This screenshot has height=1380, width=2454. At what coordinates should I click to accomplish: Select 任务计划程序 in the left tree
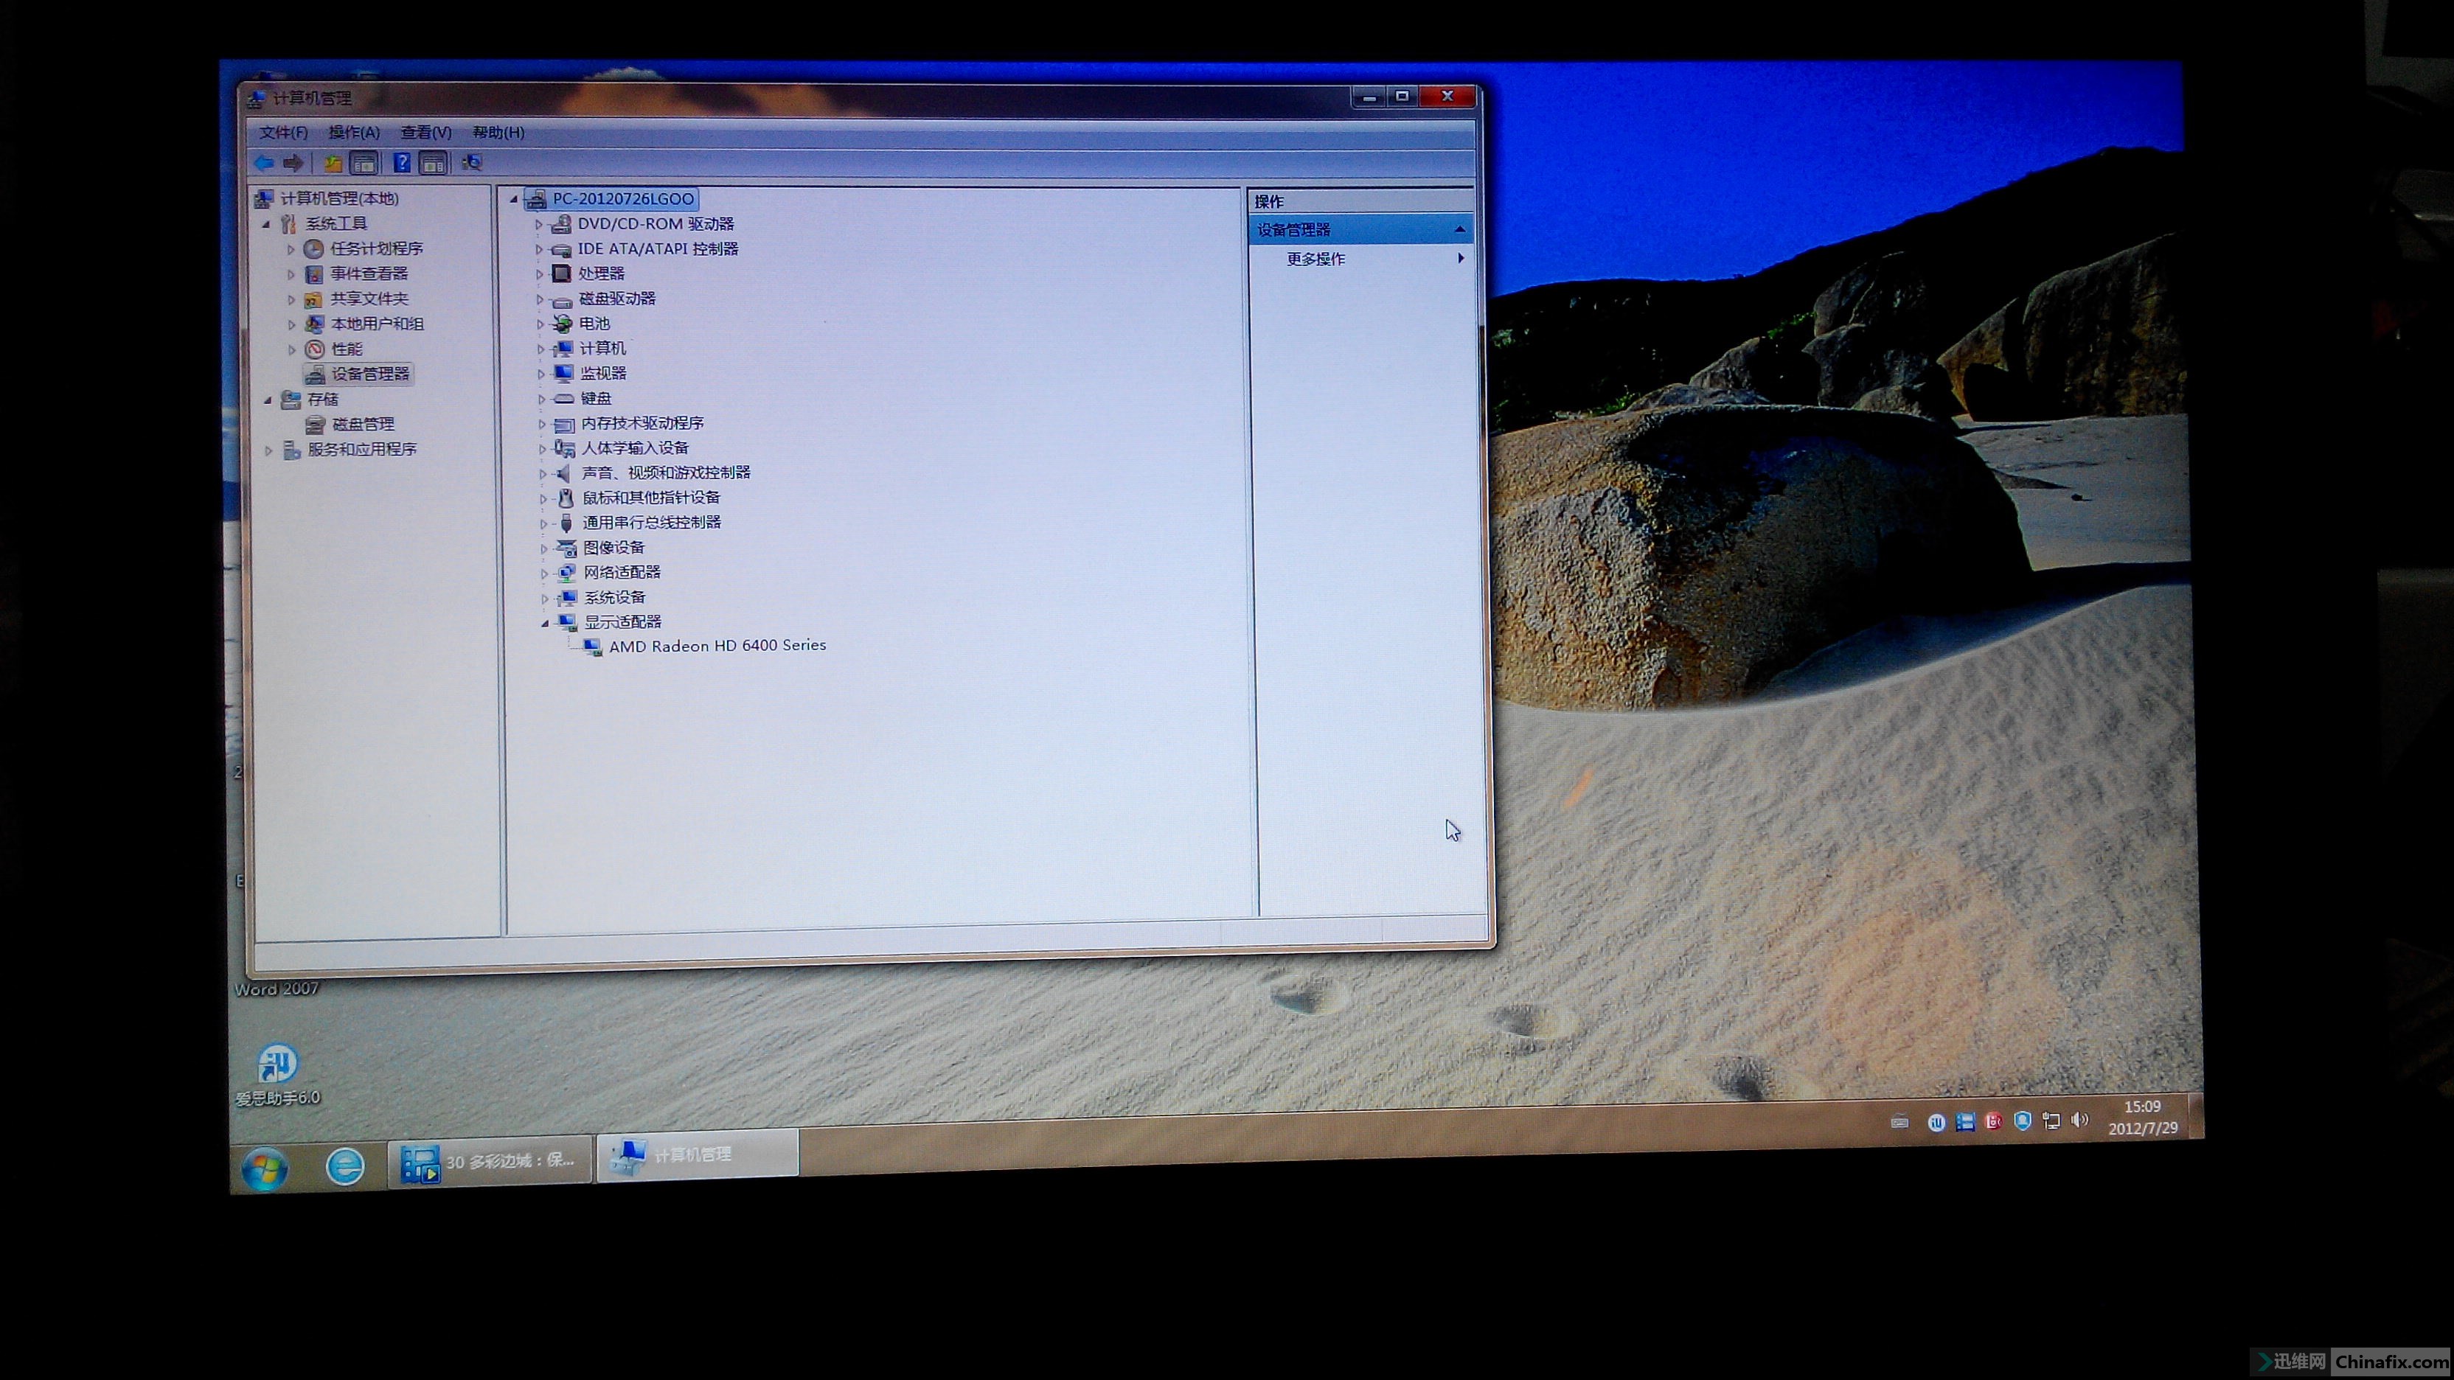[376, 248]
